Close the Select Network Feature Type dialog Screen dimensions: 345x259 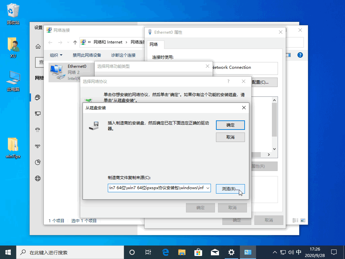point(207,66)
